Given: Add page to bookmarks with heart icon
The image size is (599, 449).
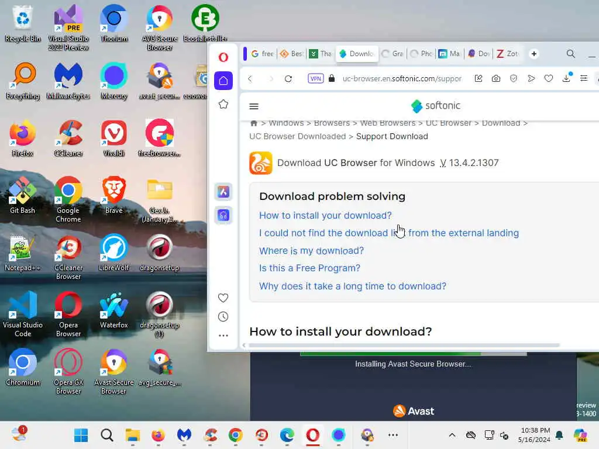Looking at the screenshot, I should coord(549,79).
